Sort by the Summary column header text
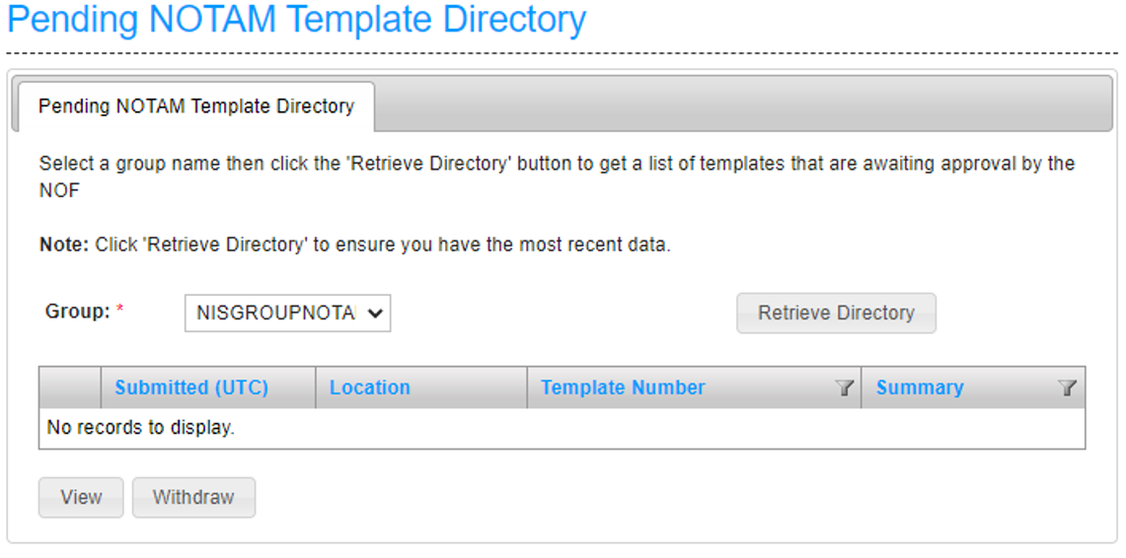The image size is (1126, 558). [x=920, y=387]
